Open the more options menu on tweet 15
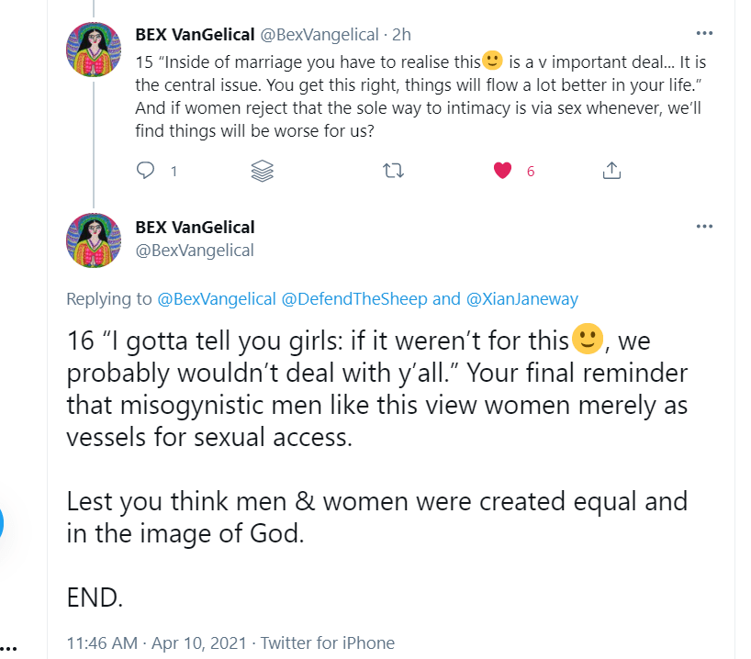The width and height of the screenshot is (751, 659). (704, 33)
